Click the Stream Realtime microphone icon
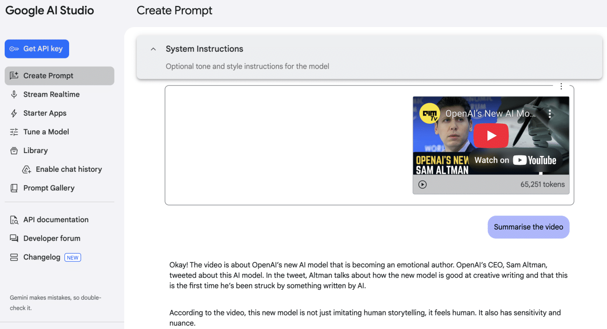The height and width of the screenshot is (329, 607). click(x=14, y=94)
